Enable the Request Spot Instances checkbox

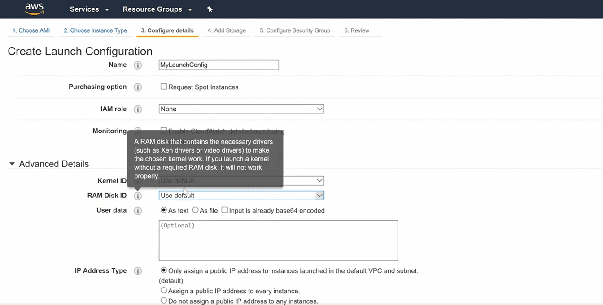[x=164, y=87]
